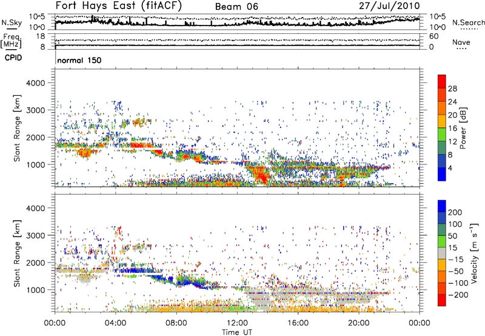Click the "28" value on Power colorbar
The height and width of the screenshot is (336, 485).
[452, 89]
